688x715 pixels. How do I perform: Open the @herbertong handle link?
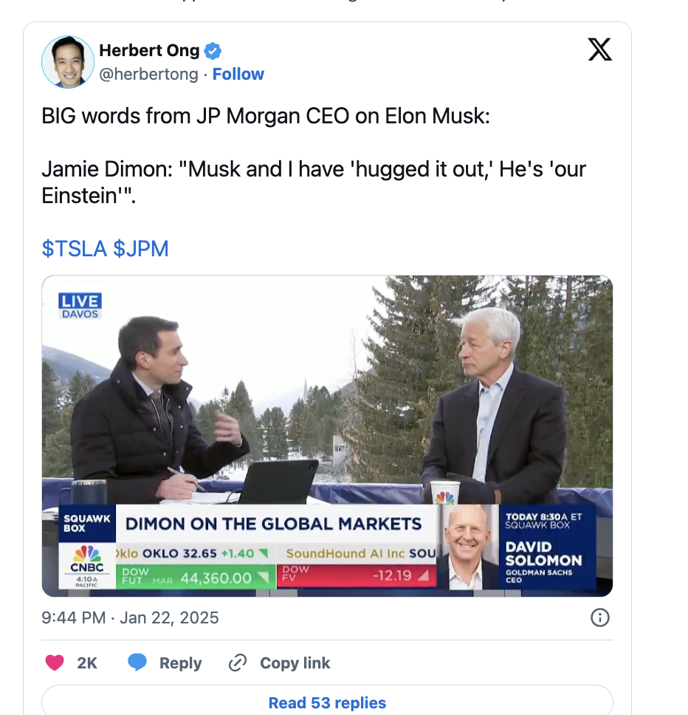(148, 75)
